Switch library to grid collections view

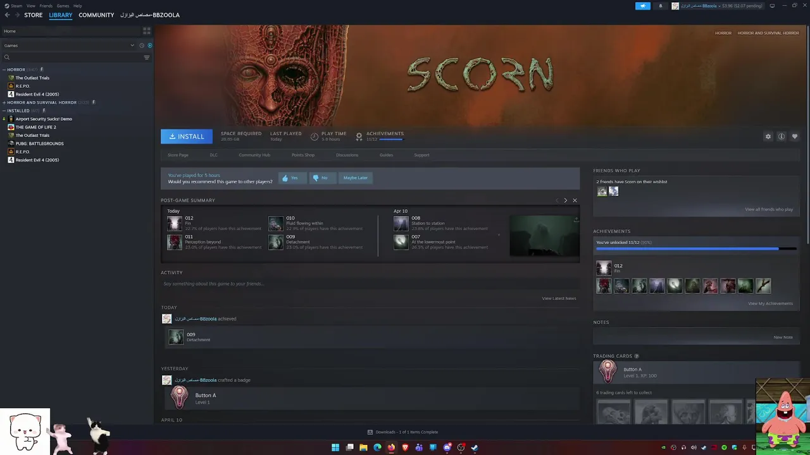tap(147, 30)
